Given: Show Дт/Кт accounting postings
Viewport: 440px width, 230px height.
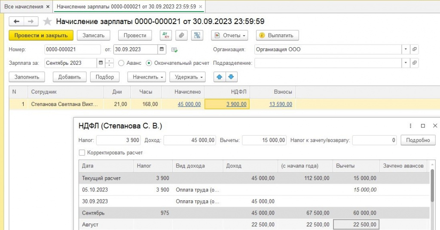Looking at the screenshot, I should (166, 35).
